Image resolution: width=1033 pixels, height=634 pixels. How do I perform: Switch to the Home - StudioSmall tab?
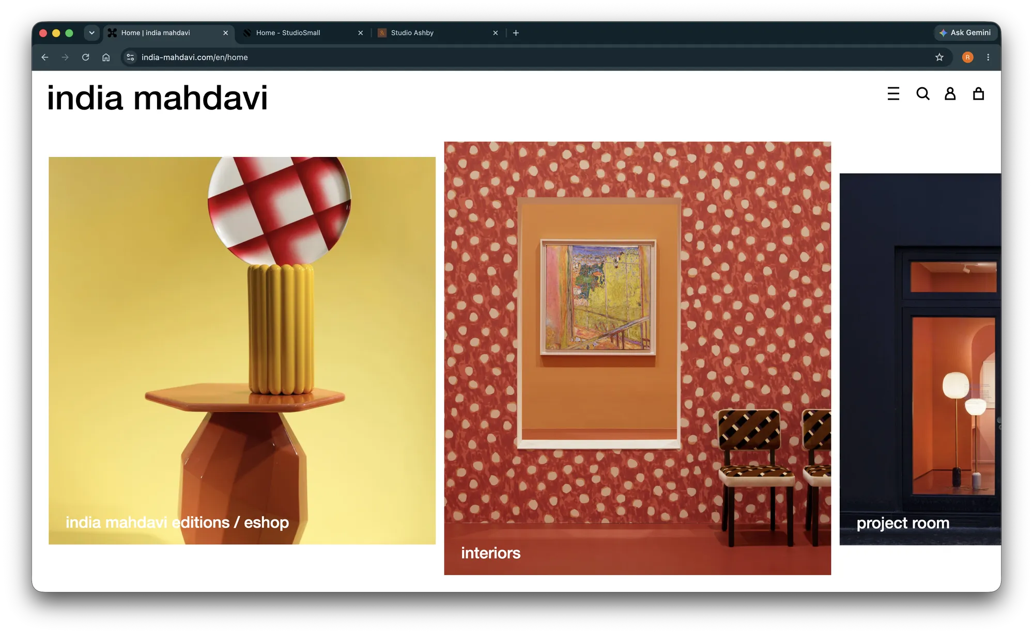(303, 33)
